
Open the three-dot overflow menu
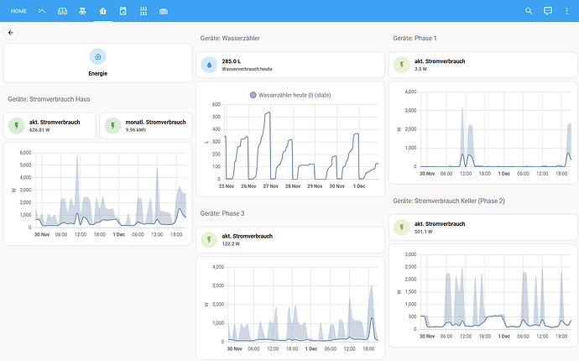[x=566, y=11]
